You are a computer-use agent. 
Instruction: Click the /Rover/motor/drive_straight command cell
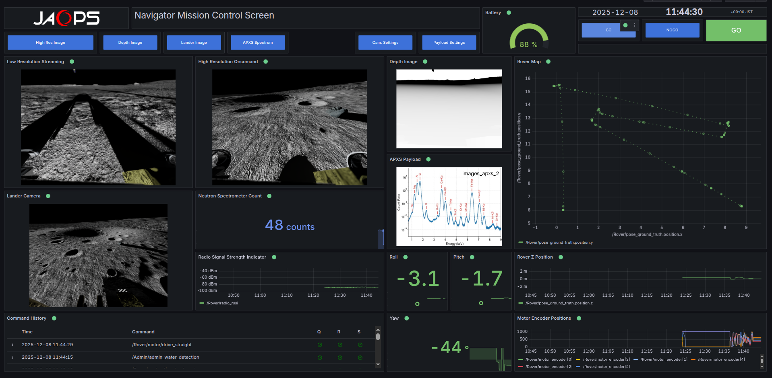click(x=161, y=345)
